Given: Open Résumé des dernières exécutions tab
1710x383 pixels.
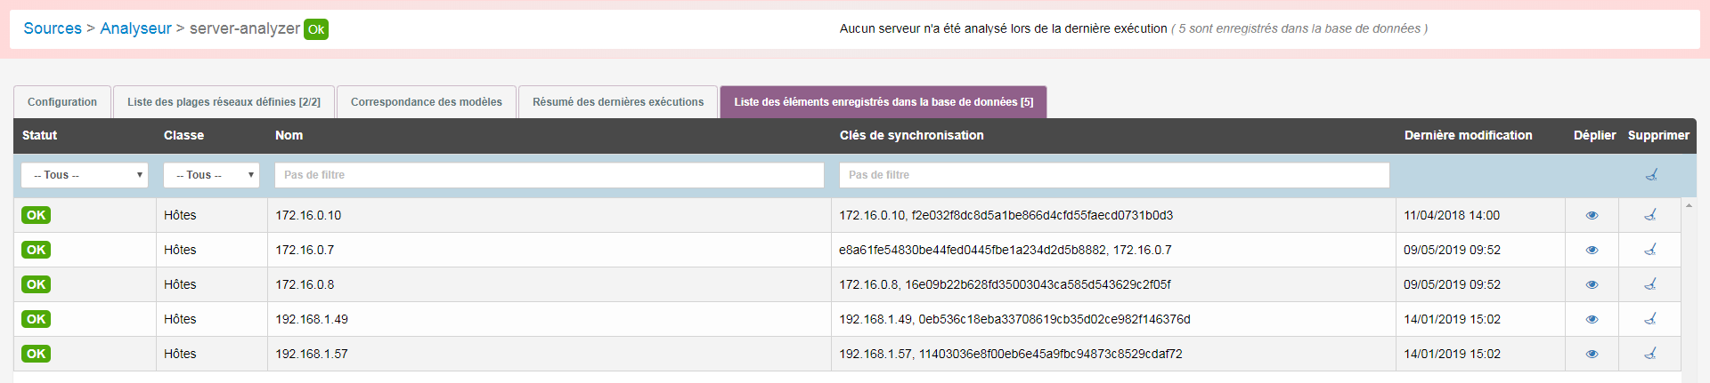Looking at the screenshot, I should [617, 102].
